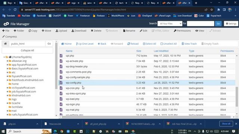Open the All Your Files search dropdown

(170, 23)
